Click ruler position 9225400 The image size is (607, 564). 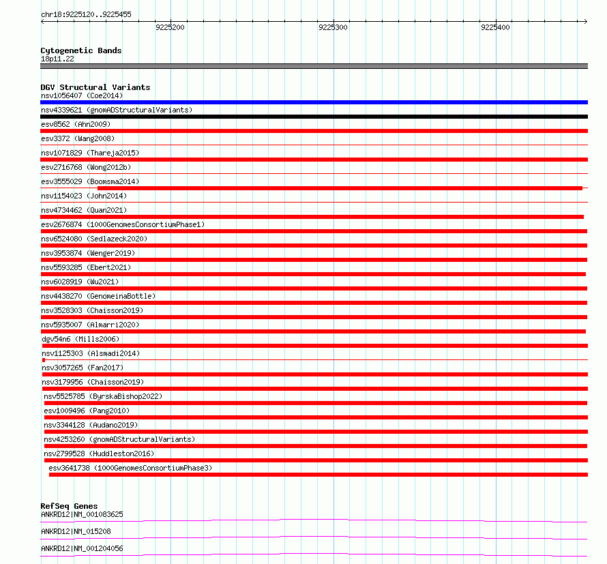(x=495, y=27)
